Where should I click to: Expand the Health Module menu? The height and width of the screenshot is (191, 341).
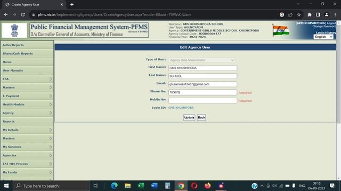click(x=27, y=105)
